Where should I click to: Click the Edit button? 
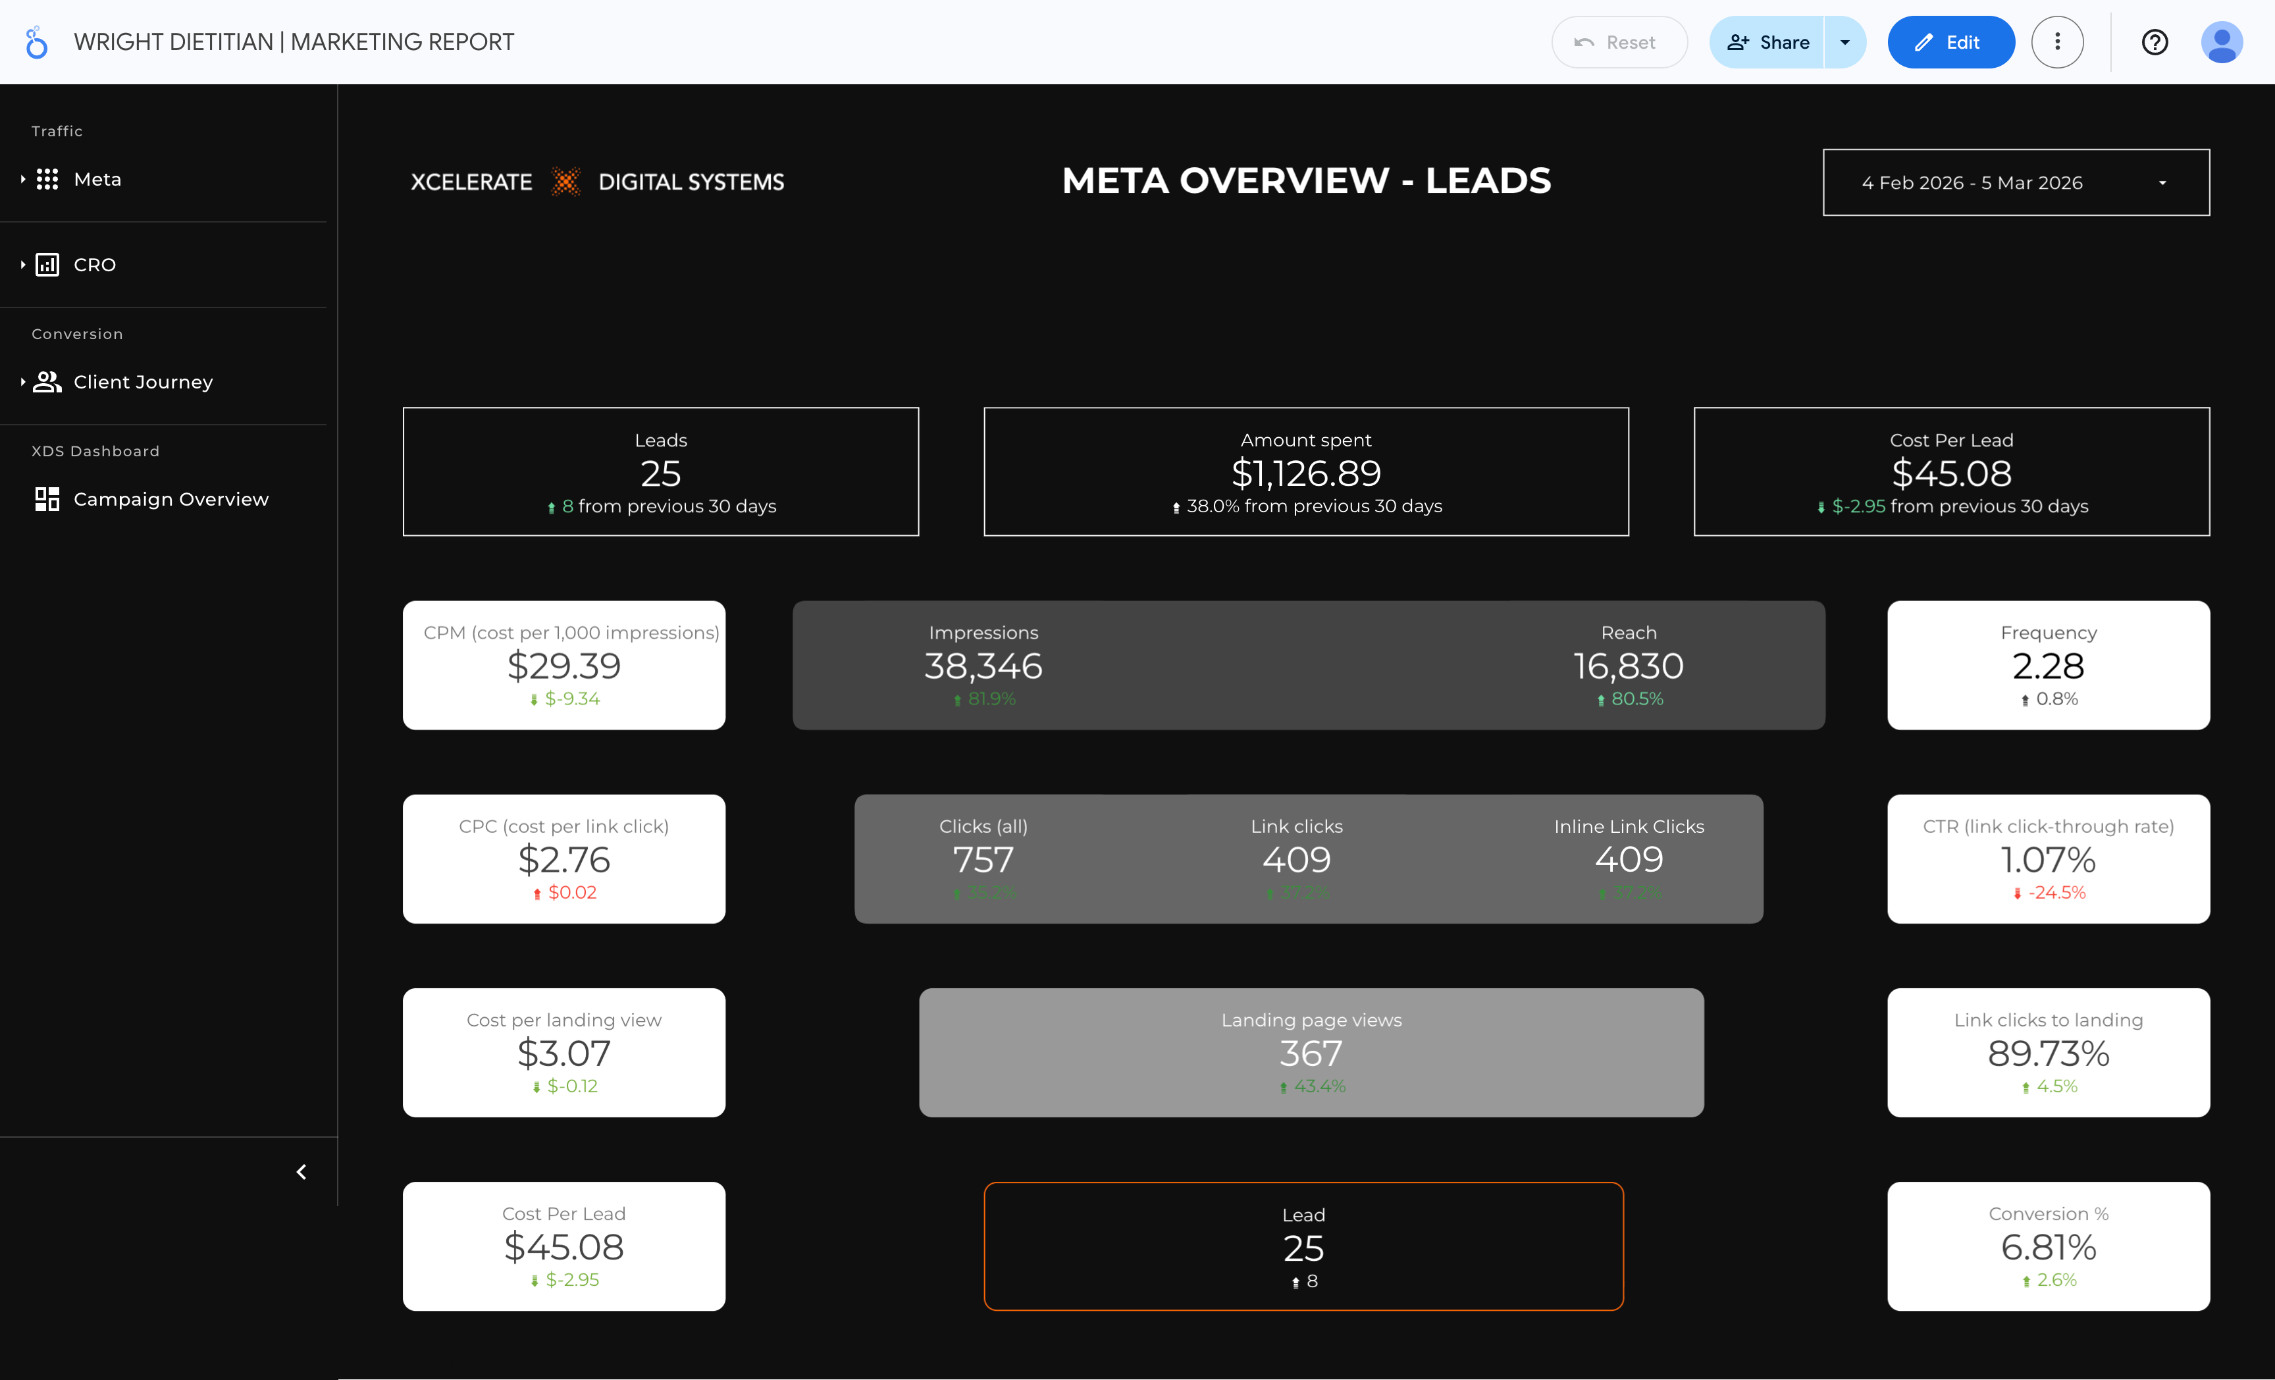point(1950,43)
